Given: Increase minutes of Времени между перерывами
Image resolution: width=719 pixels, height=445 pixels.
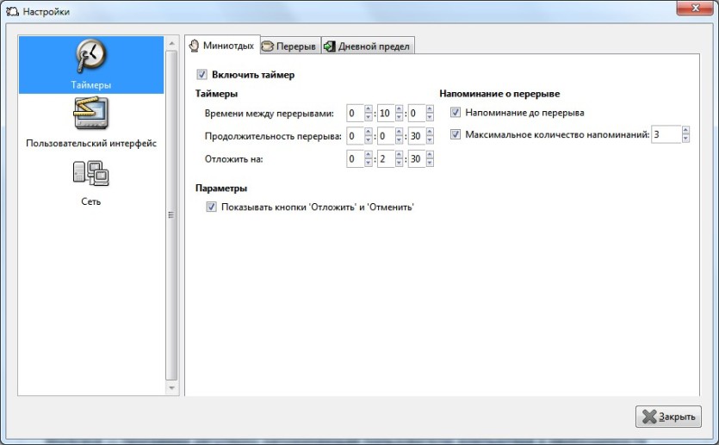Looking at the screenshot, I should coord(399,109).
